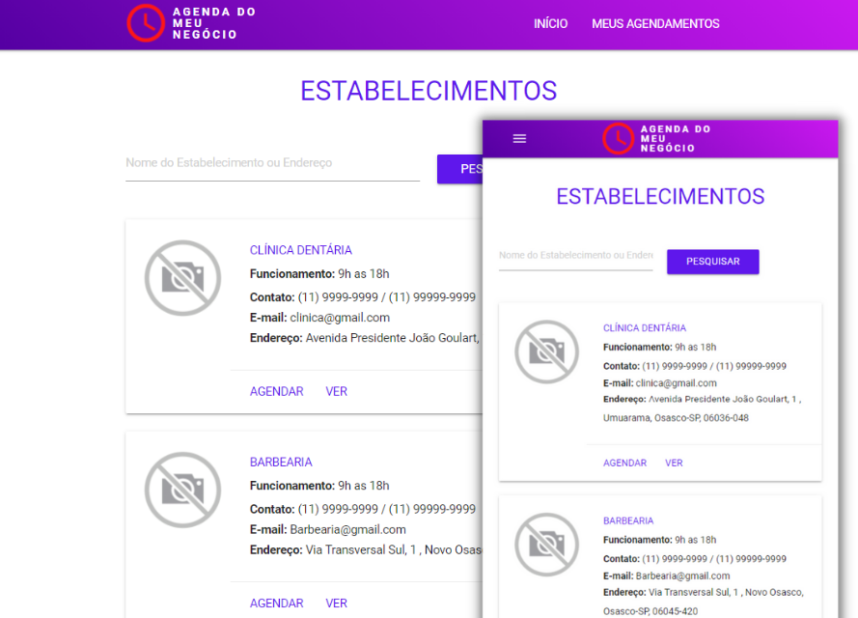Open the BARBEARIA establishment title
This screenshot has width=858, height=618.
tap(281, 462)
